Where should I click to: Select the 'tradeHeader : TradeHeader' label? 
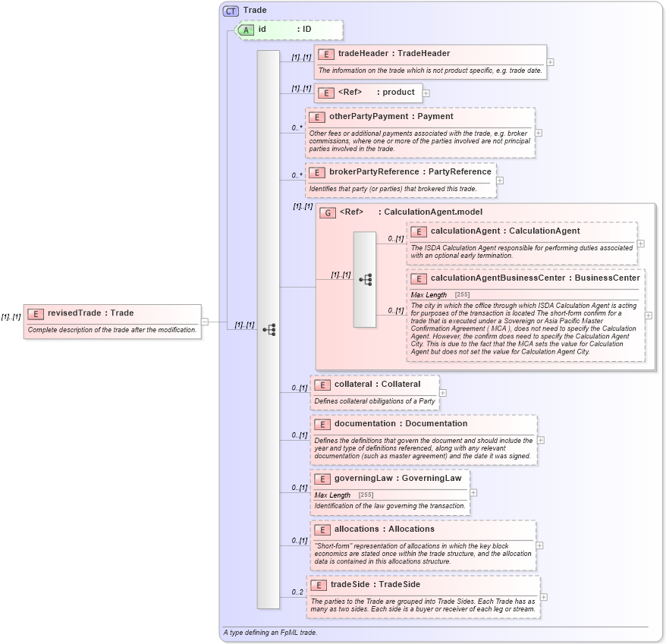pyautogui.click(x=394, y=54)
